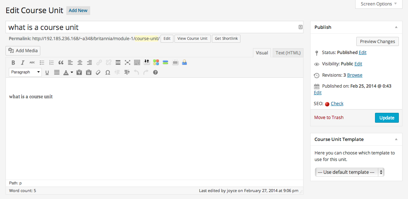The image size is (408, 199).
Task: Toggle underline formatting
Action: coord(47,72)
